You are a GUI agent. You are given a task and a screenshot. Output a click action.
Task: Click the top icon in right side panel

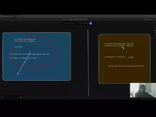click(155, 28)
